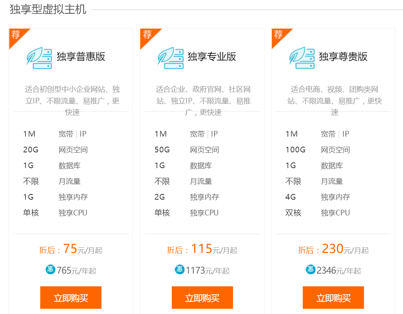Click 不限 月流量 in 独享尊贵版 card
Image resolution: width=403 pixels, height=314 pixels.
pyautogui.click(x=314, y=181)
